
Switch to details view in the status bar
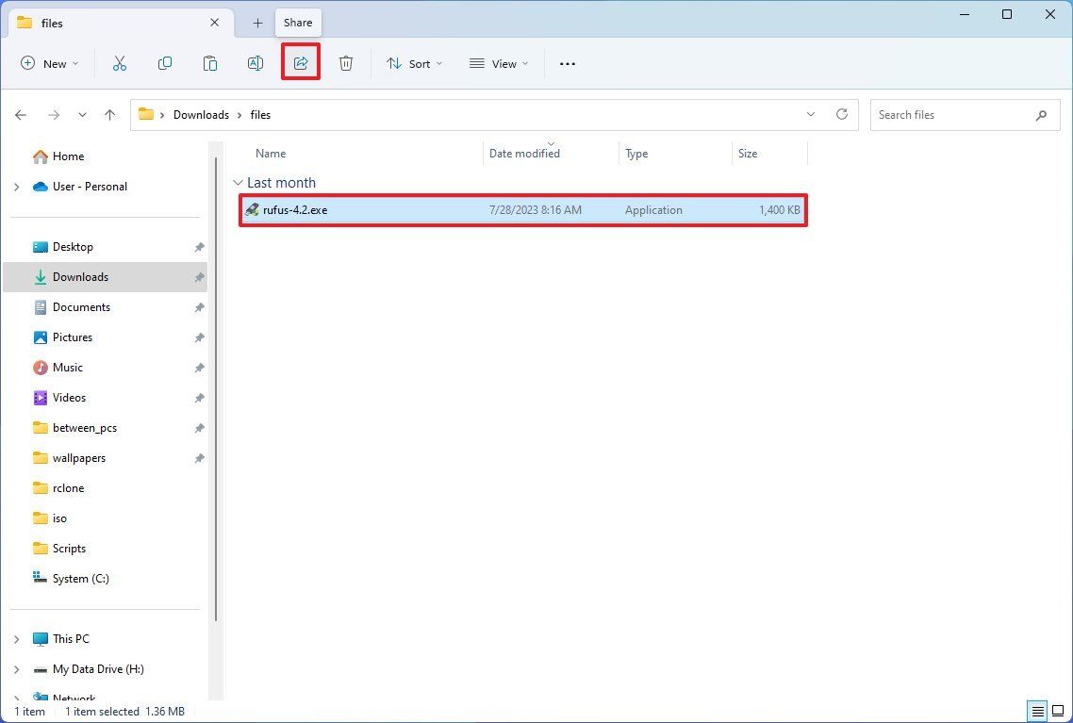point(1038,711)
